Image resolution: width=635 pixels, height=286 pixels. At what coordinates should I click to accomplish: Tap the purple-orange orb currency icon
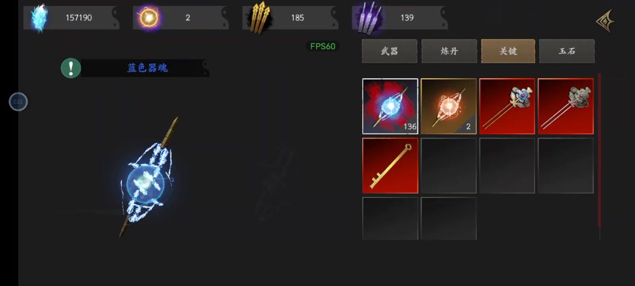click(148, 18)
